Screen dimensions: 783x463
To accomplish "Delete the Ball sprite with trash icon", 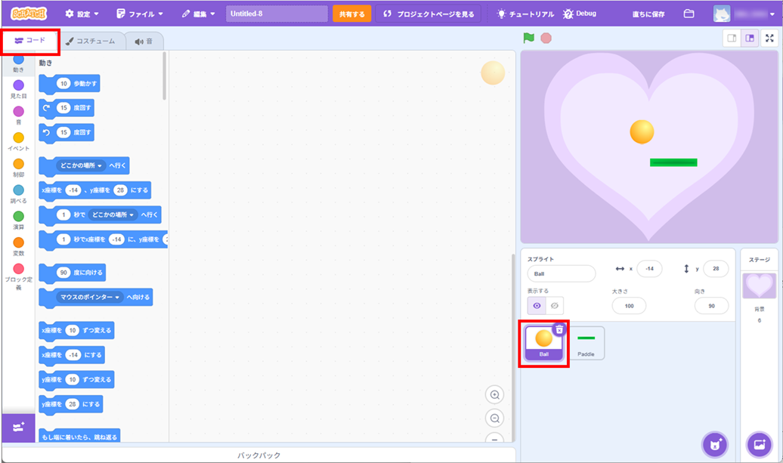I will click(x=559, y=329).
